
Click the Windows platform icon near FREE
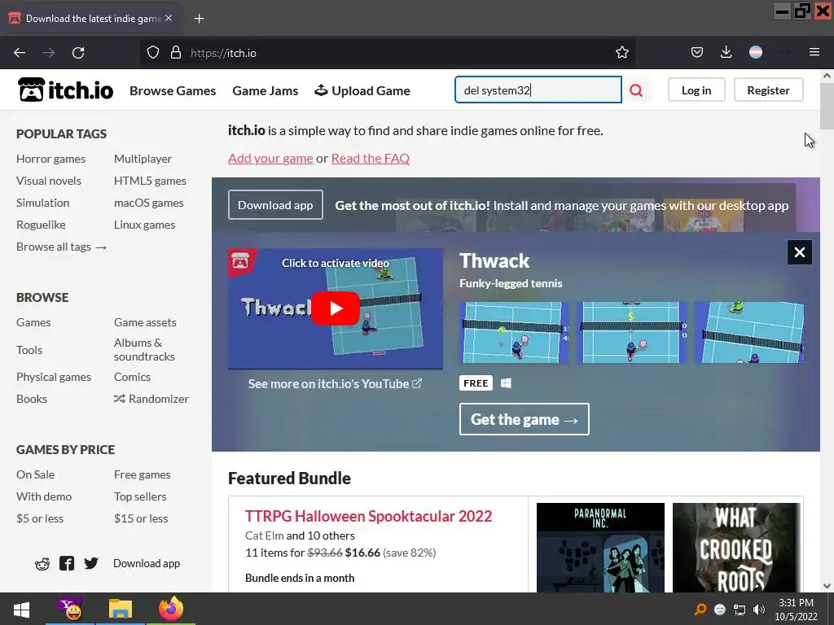coord(506,383)
